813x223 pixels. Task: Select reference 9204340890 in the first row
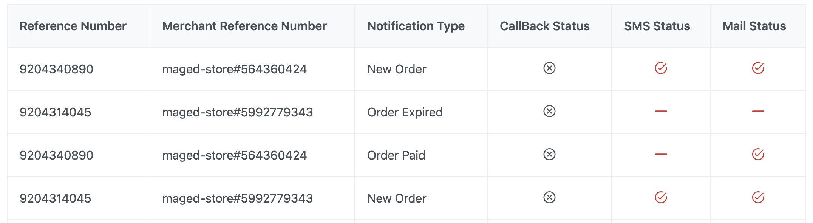pos(56,69)
